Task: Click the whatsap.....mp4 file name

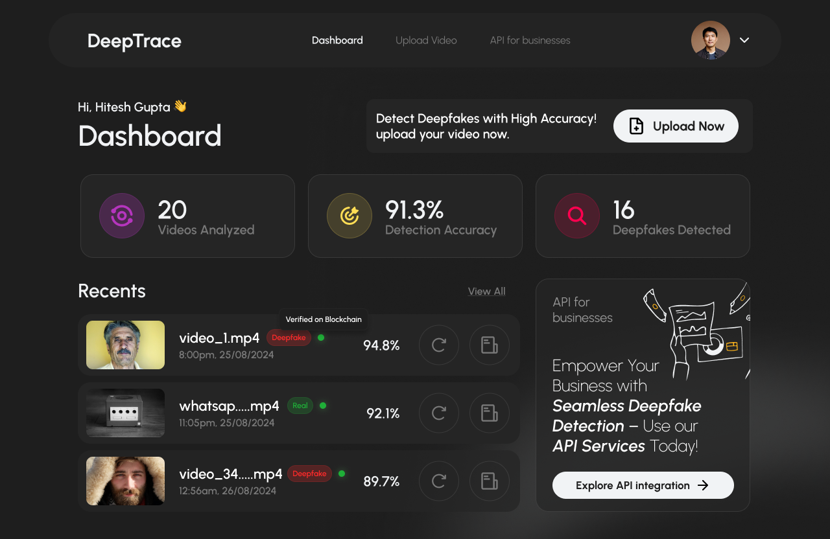Action: (229, 406)
